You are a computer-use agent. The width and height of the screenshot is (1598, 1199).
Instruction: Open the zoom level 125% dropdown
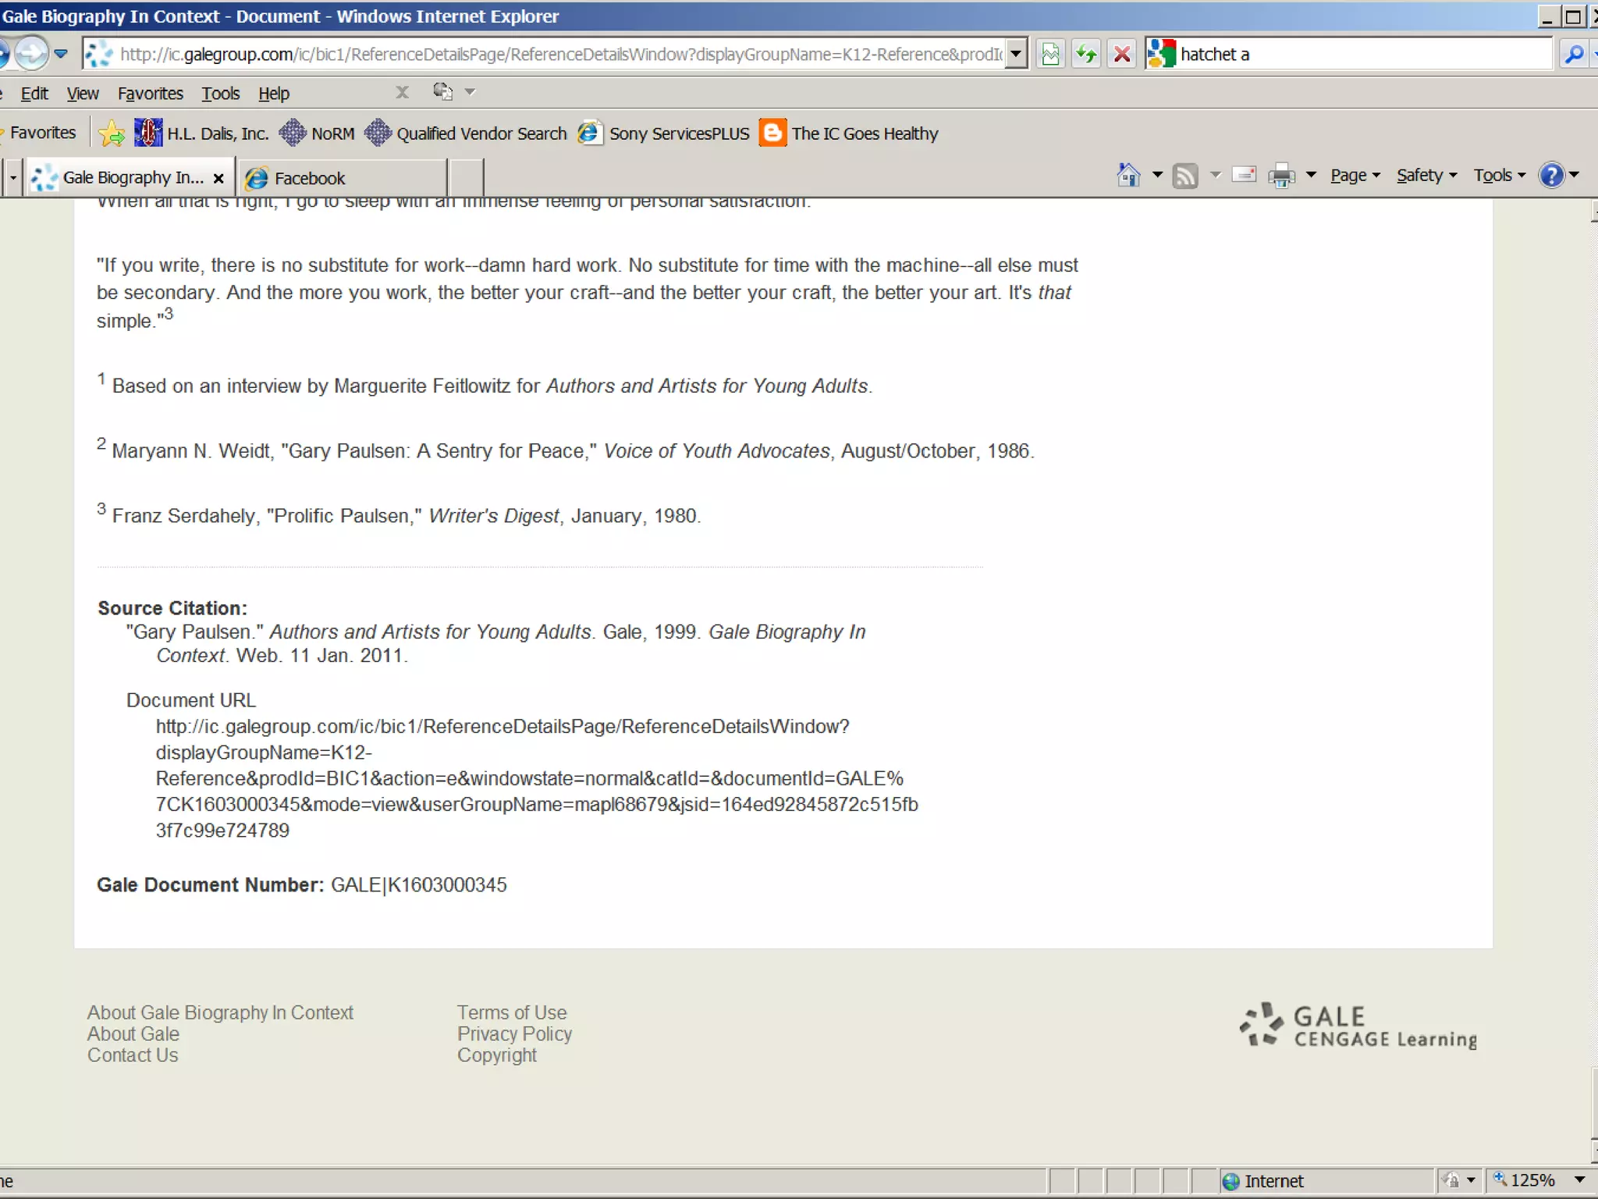point(1579,1179)
